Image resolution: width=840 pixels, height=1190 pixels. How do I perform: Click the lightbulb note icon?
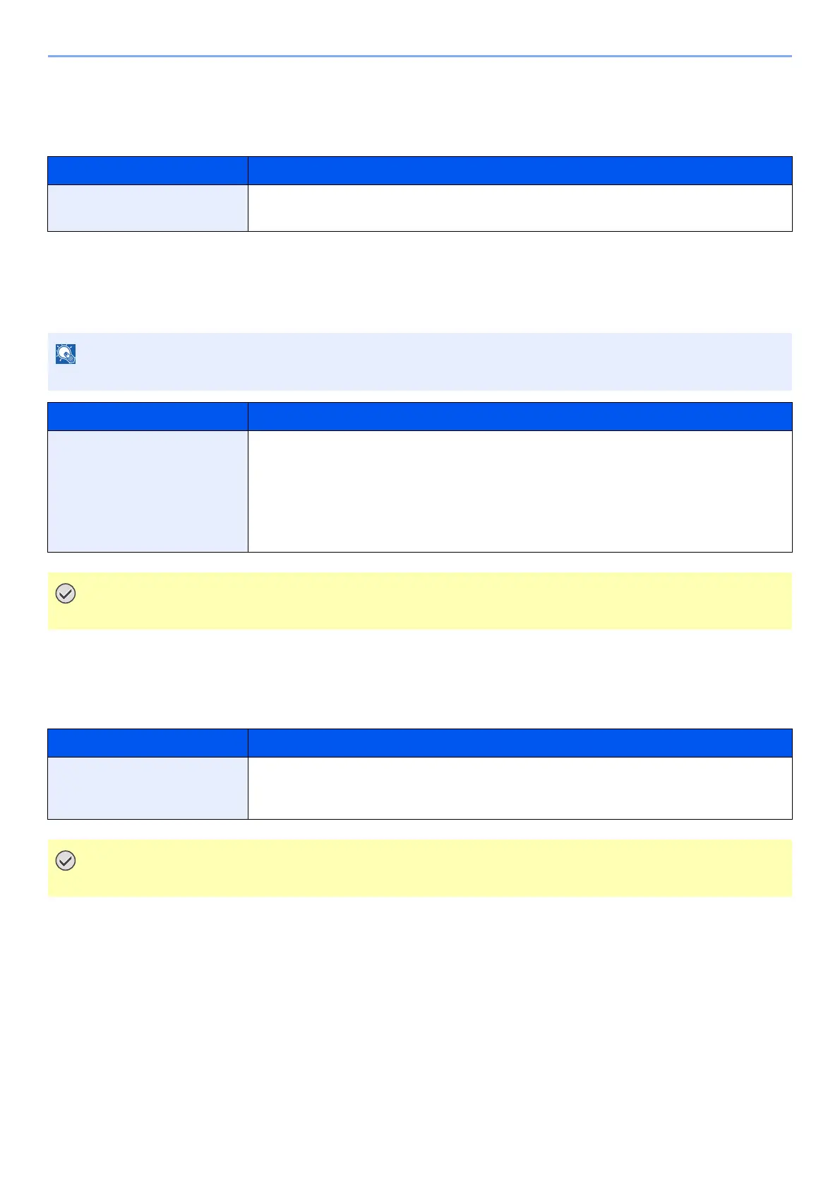[66, 354]
